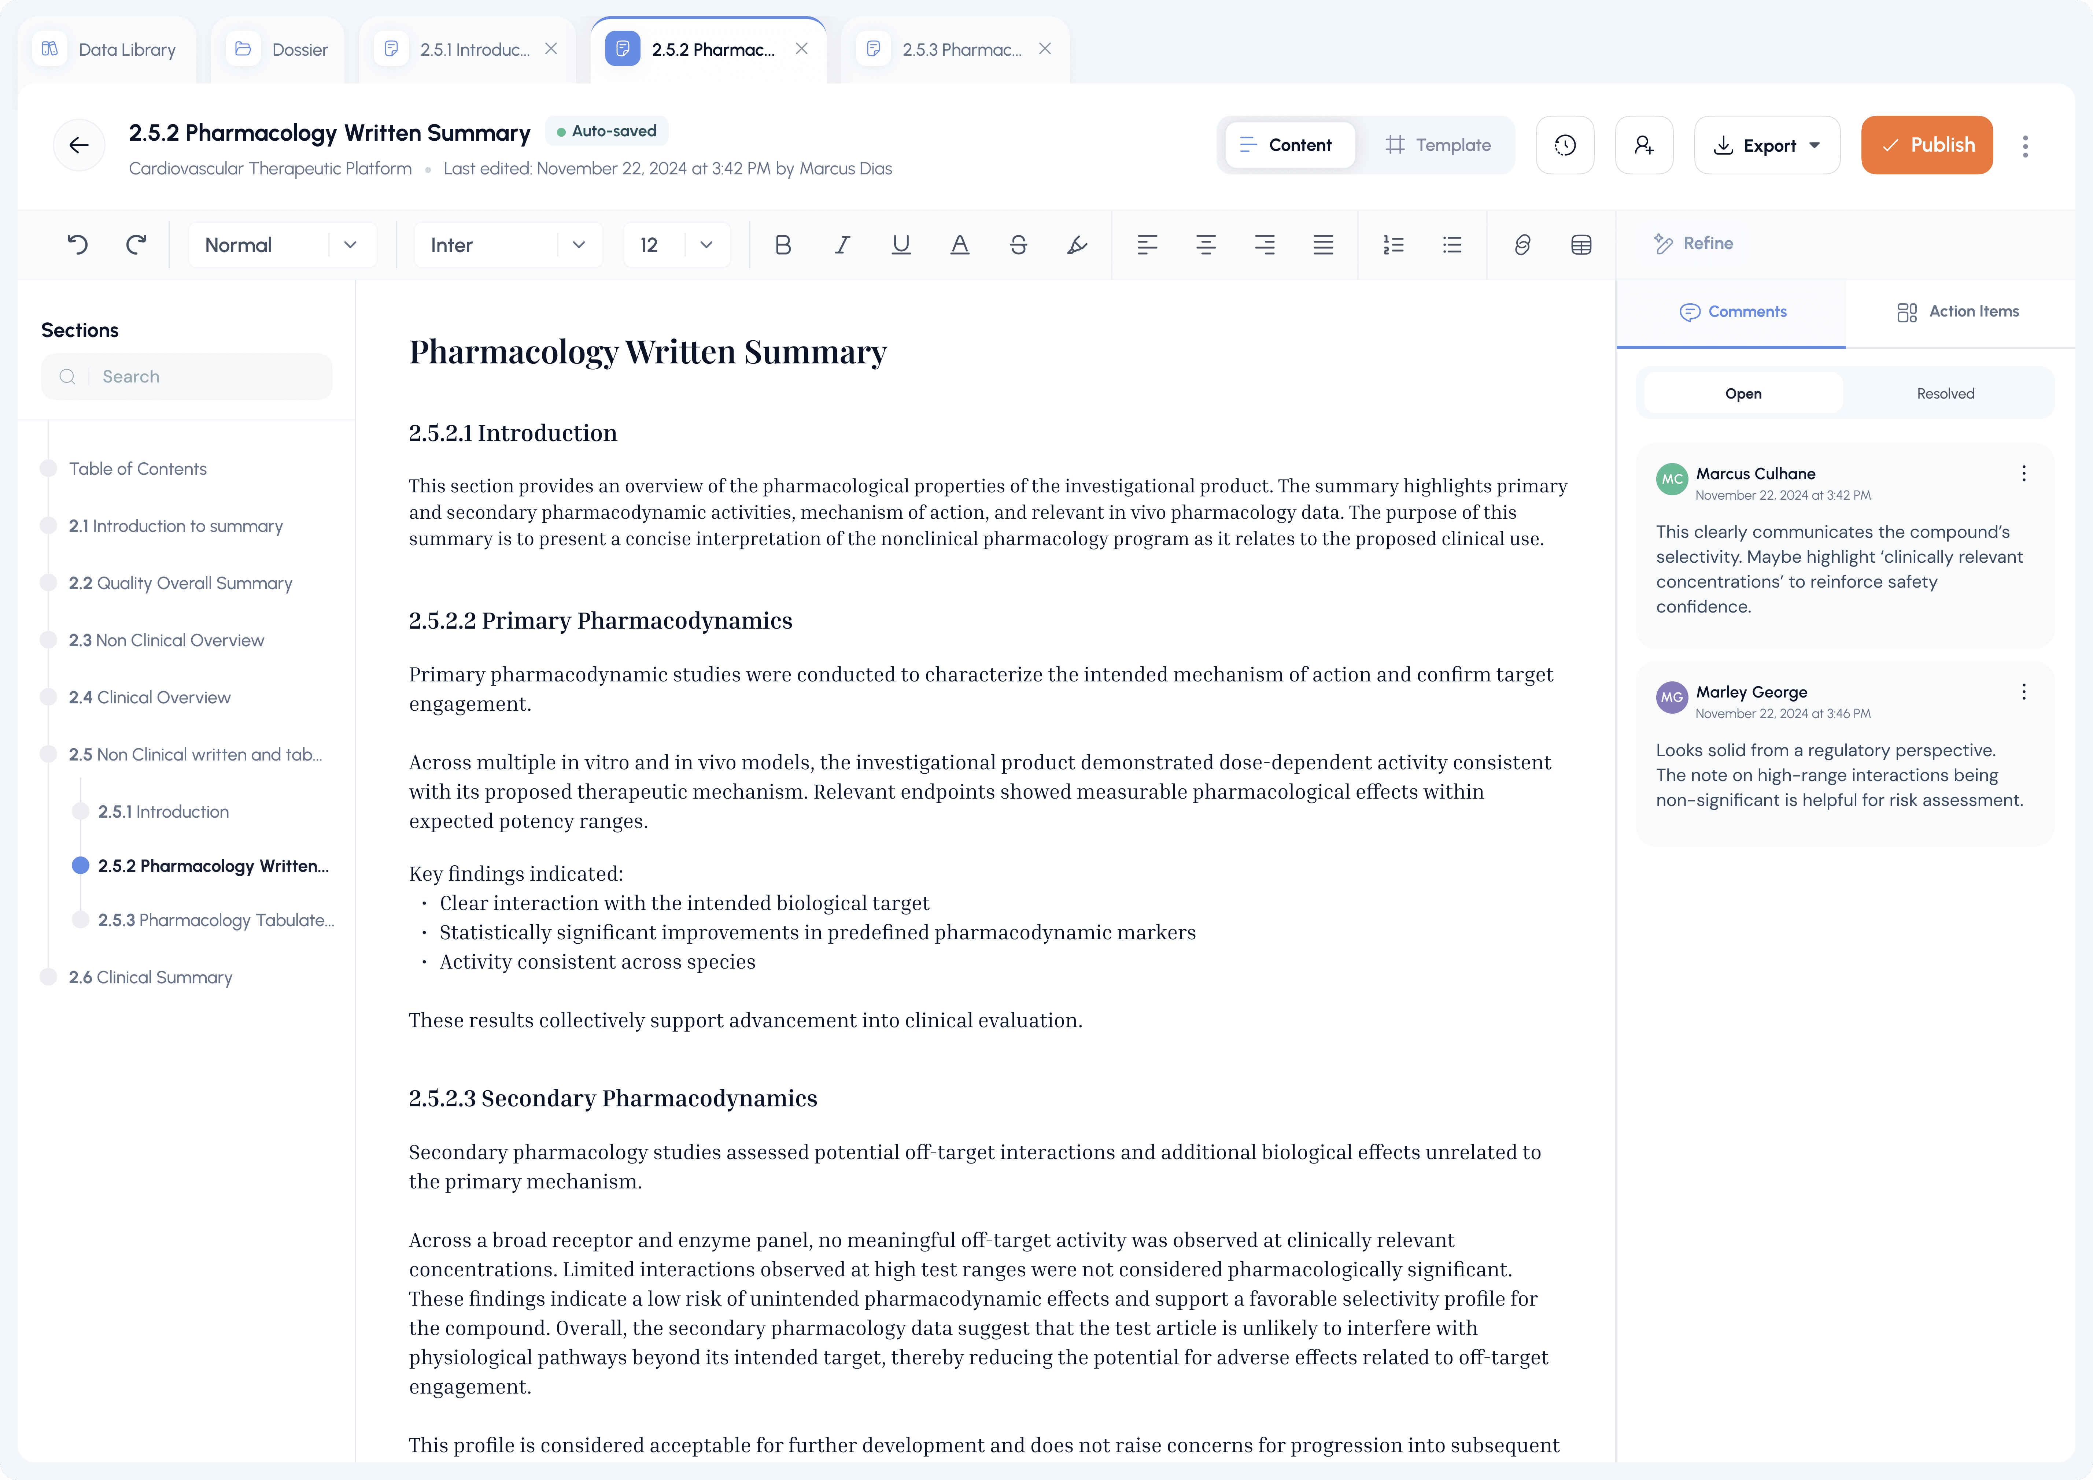This screenshot has height=1480, width=2093.
Task: Toggle bold formatting
Action: click(782, 244)
